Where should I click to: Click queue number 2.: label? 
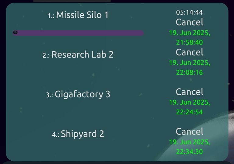click(46, 55)
